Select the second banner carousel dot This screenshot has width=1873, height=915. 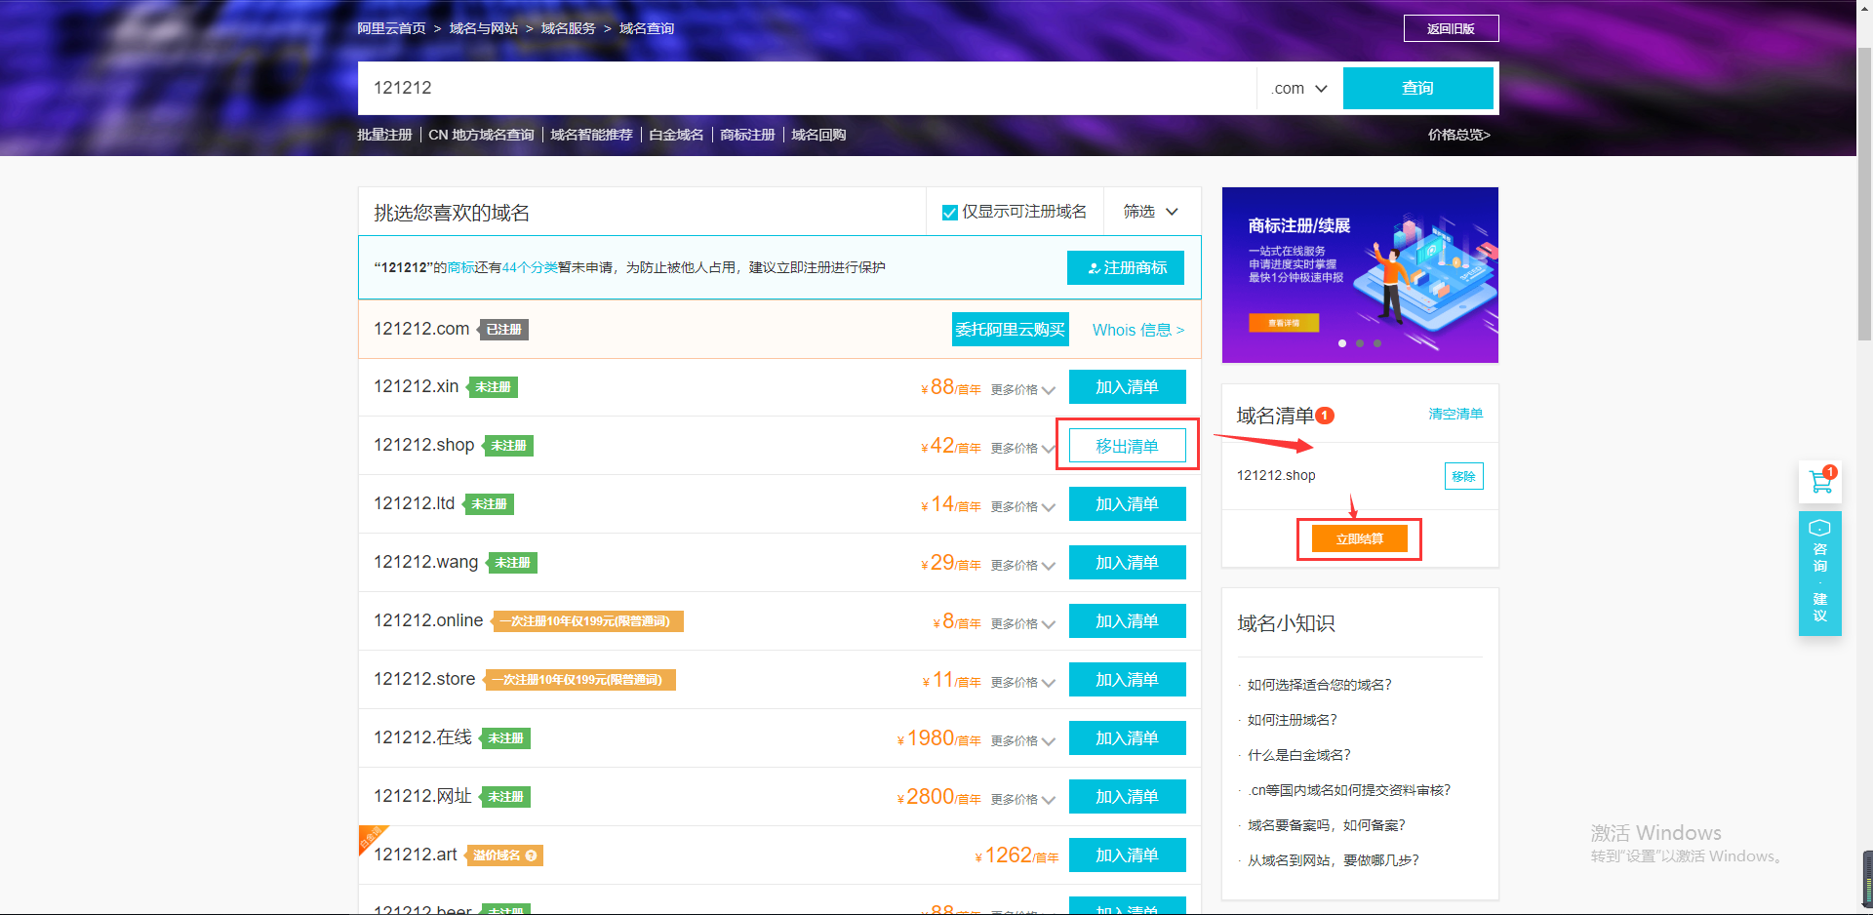click(1360, 343)
